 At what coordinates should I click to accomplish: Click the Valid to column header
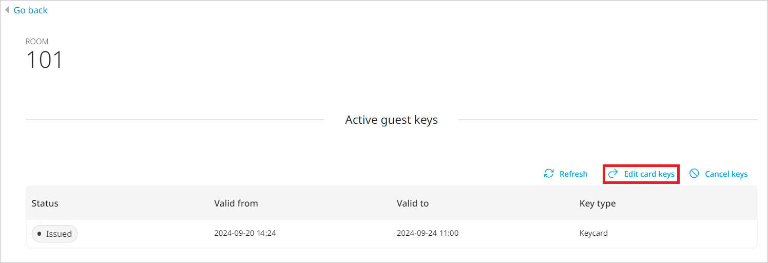[x=413, y=203]
